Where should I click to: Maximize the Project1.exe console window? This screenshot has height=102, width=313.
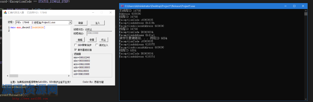[x=294, y=6]
